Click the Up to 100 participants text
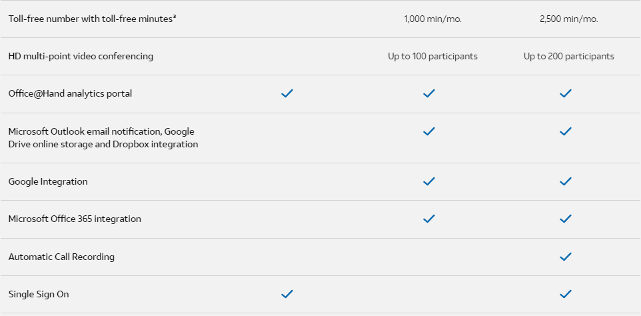 tap(432, 57)
